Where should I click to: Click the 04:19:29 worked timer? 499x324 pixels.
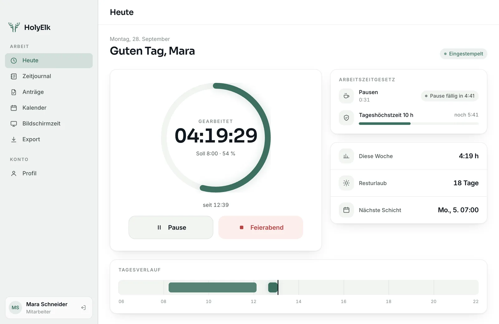point(216,136)
